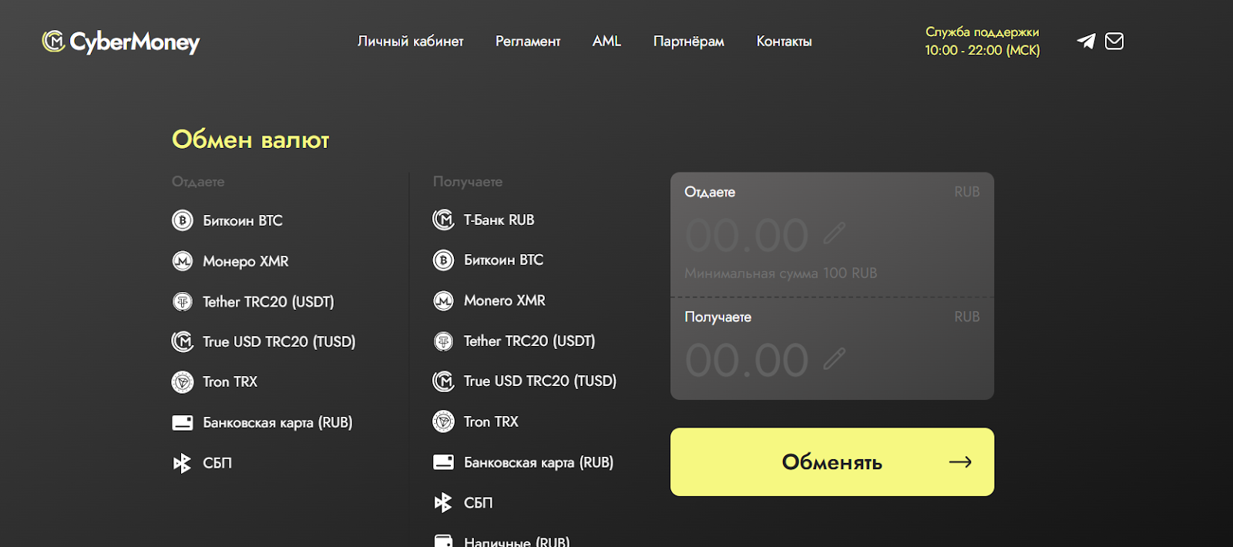1233x547 pixels.
Task: Open Партнёрам menu item
Action: point(689,41)
